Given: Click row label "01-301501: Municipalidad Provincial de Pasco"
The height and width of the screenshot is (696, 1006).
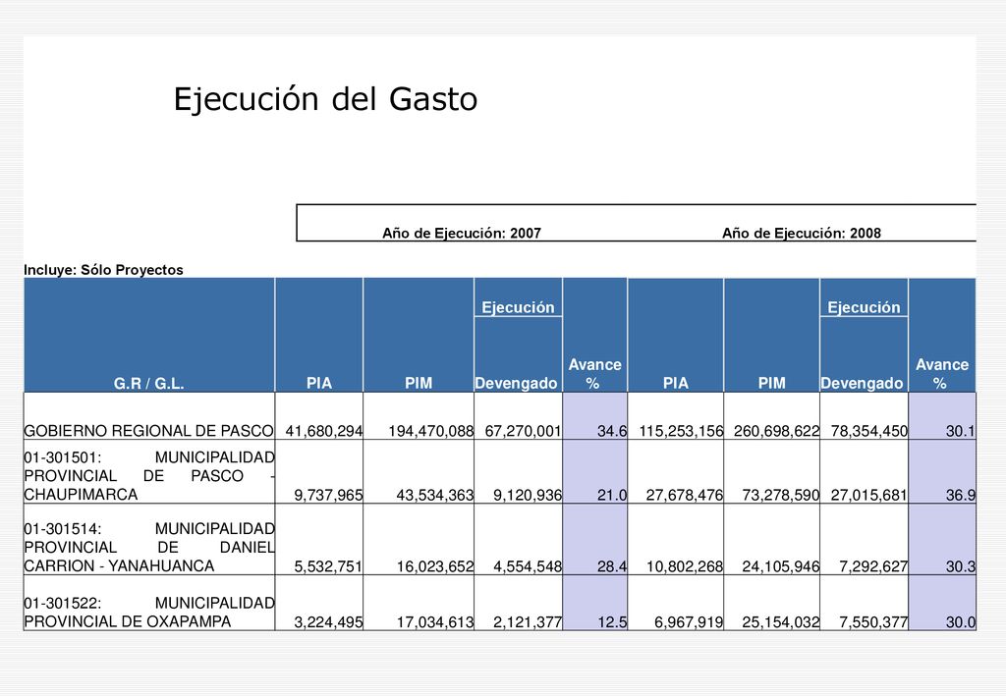Looking at the screenshot, I should point(149,476).
